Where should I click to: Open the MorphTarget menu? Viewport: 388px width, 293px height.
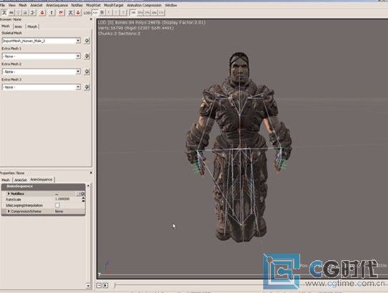[113, 5]
